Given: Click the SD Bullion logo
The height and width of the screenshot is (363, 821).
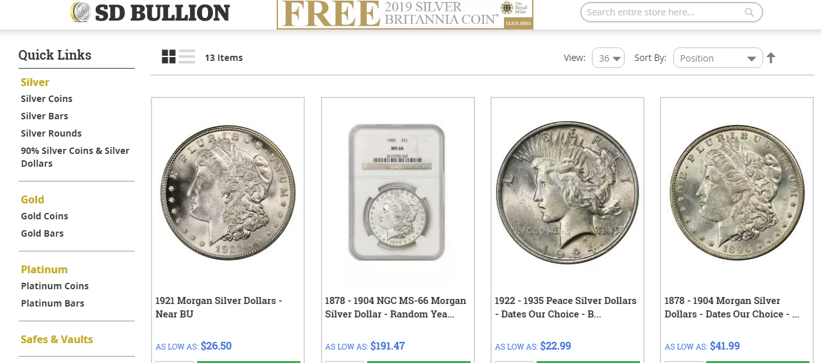Looking at the screenshot, I should pyautogui.click(x=150, y=13).
